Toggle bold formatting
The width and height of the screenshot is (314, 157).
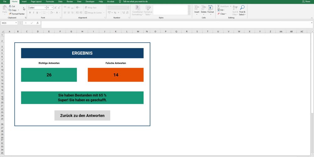pos(30,13)
